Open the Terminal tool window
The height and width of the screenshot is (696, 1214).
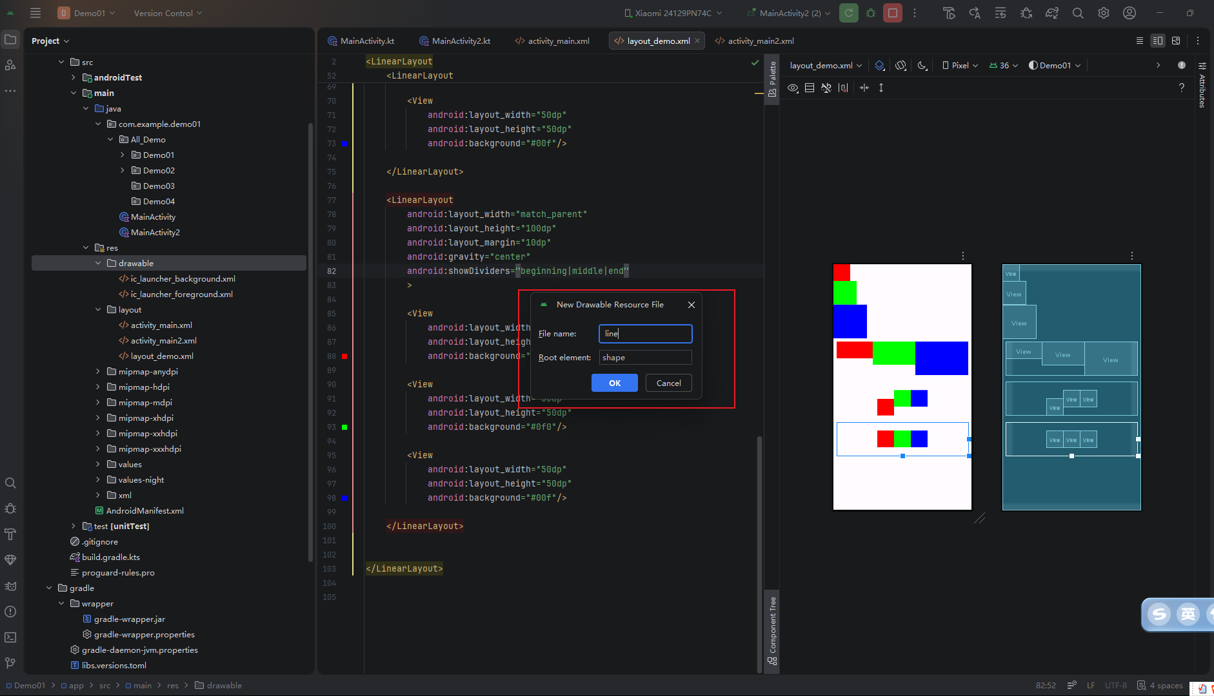pos(10,637)
